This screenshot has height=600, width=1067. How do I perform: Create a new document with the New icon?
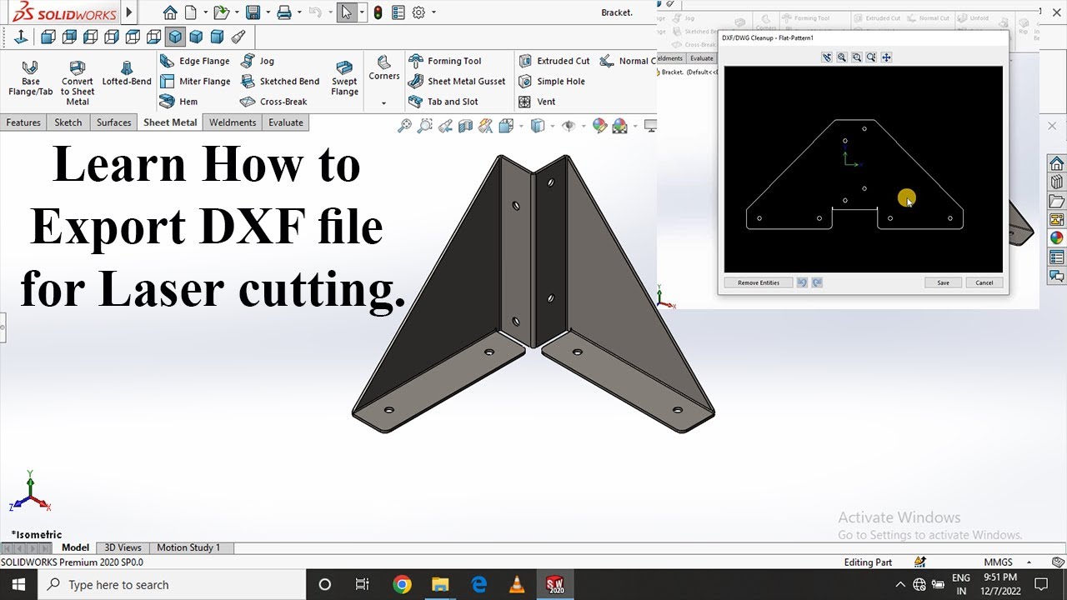coord(190,12)
